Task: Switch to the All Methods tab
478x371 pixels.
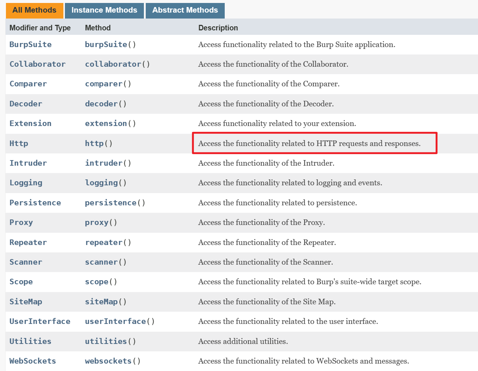Action: [34, 10]
